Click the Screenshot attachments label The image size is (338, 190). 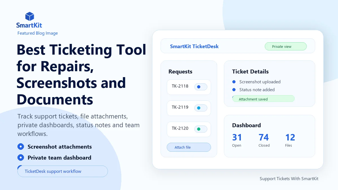(60, 147)
